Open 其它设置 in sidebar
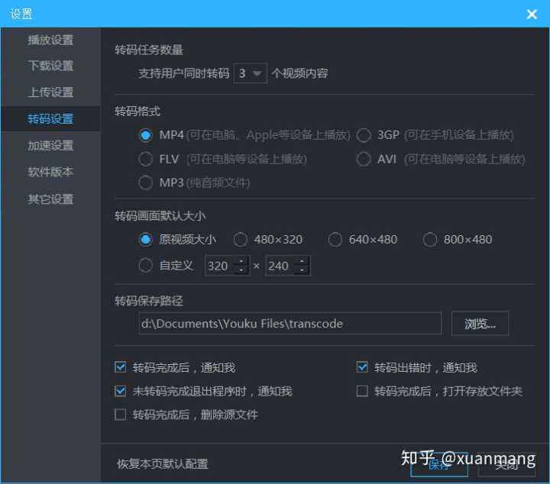 [50, 198]
